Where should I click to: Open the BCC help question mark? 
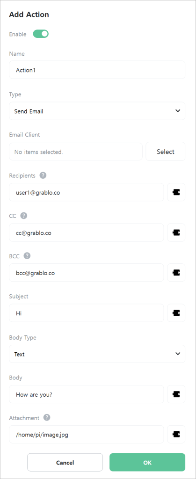coord(27,256)
